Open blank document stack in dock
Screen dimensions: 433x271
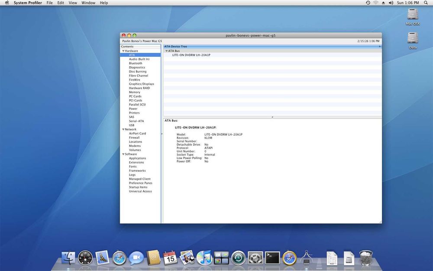[x=349, y=258]
